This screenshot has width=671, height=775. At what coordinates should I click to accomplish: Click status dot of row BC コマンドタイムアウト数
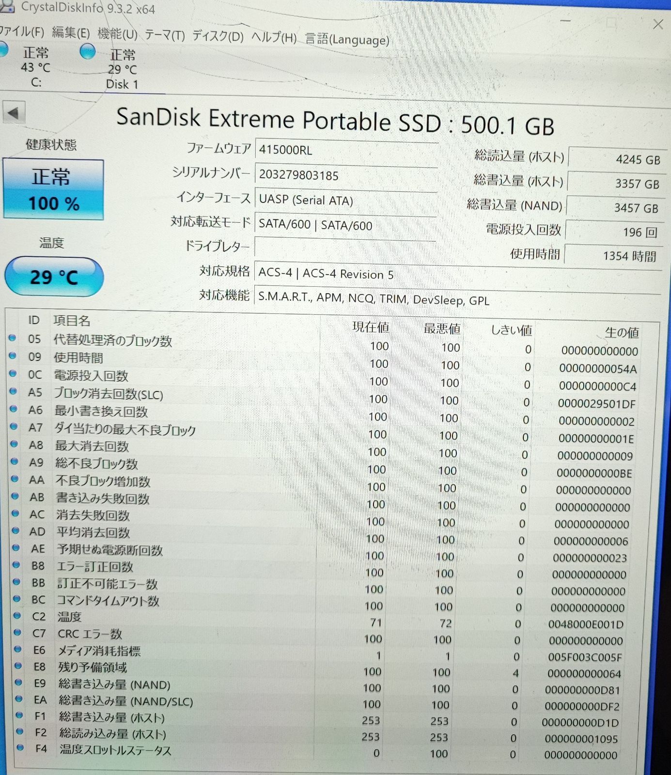tap(16, 599)
